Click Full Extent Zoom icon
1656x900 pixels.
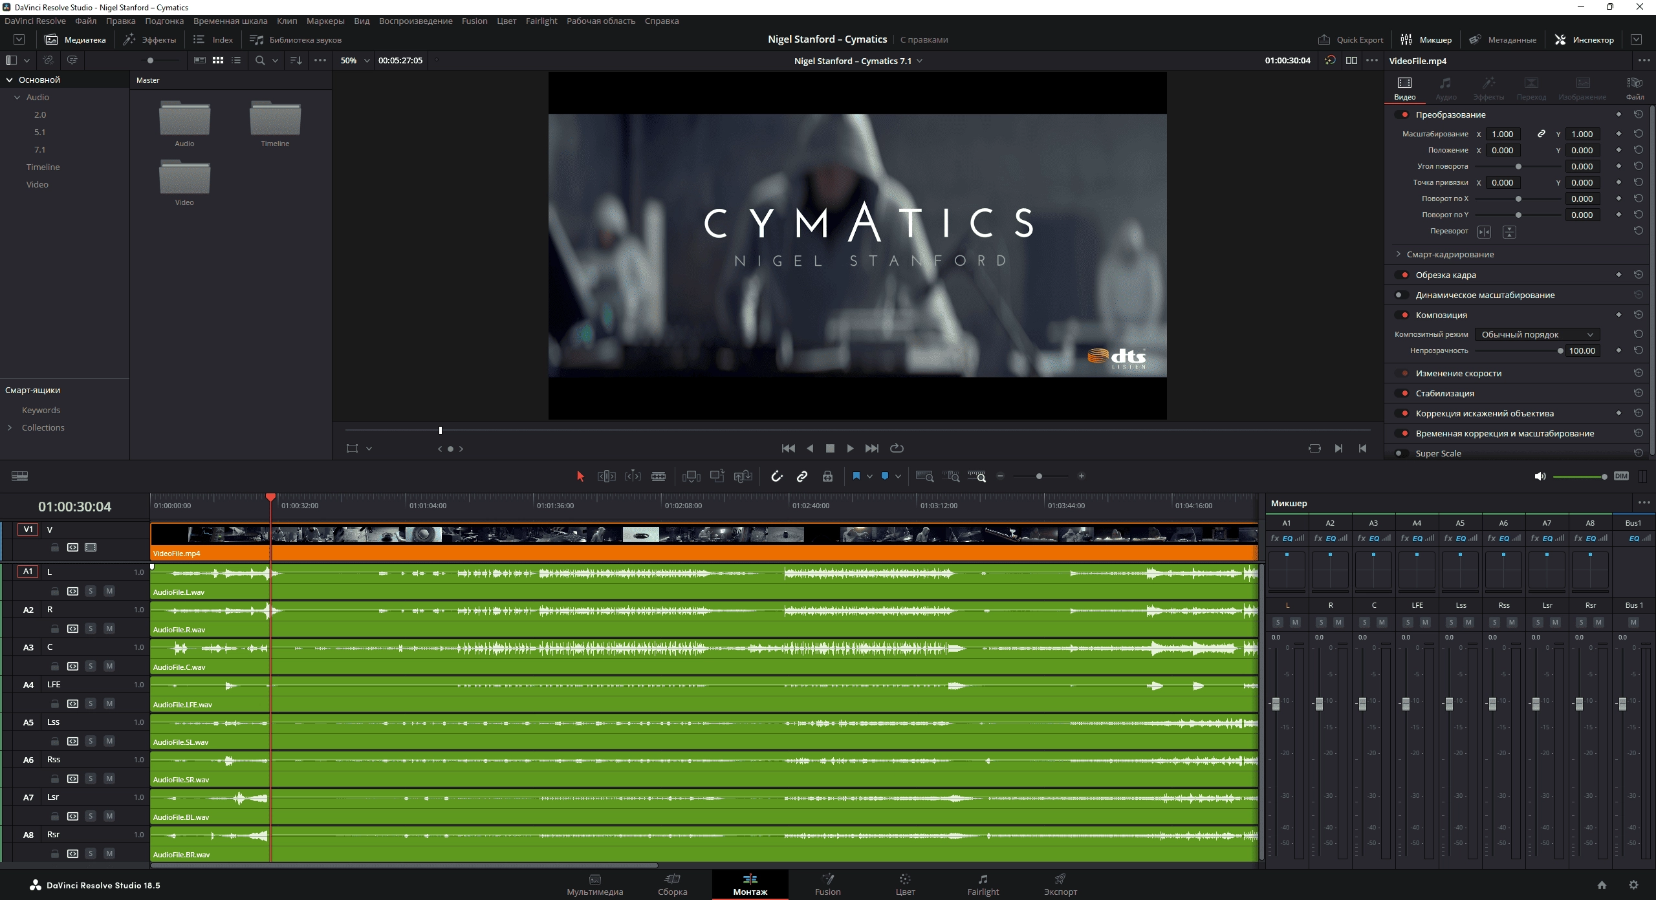[x=925, y=477]
